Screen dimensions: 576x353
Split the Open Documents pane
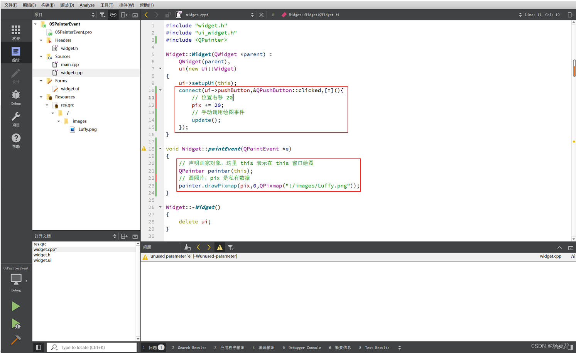(124, 236)
